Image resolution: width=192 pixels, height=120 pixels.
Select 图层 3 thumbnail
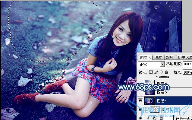click(155, 109)
